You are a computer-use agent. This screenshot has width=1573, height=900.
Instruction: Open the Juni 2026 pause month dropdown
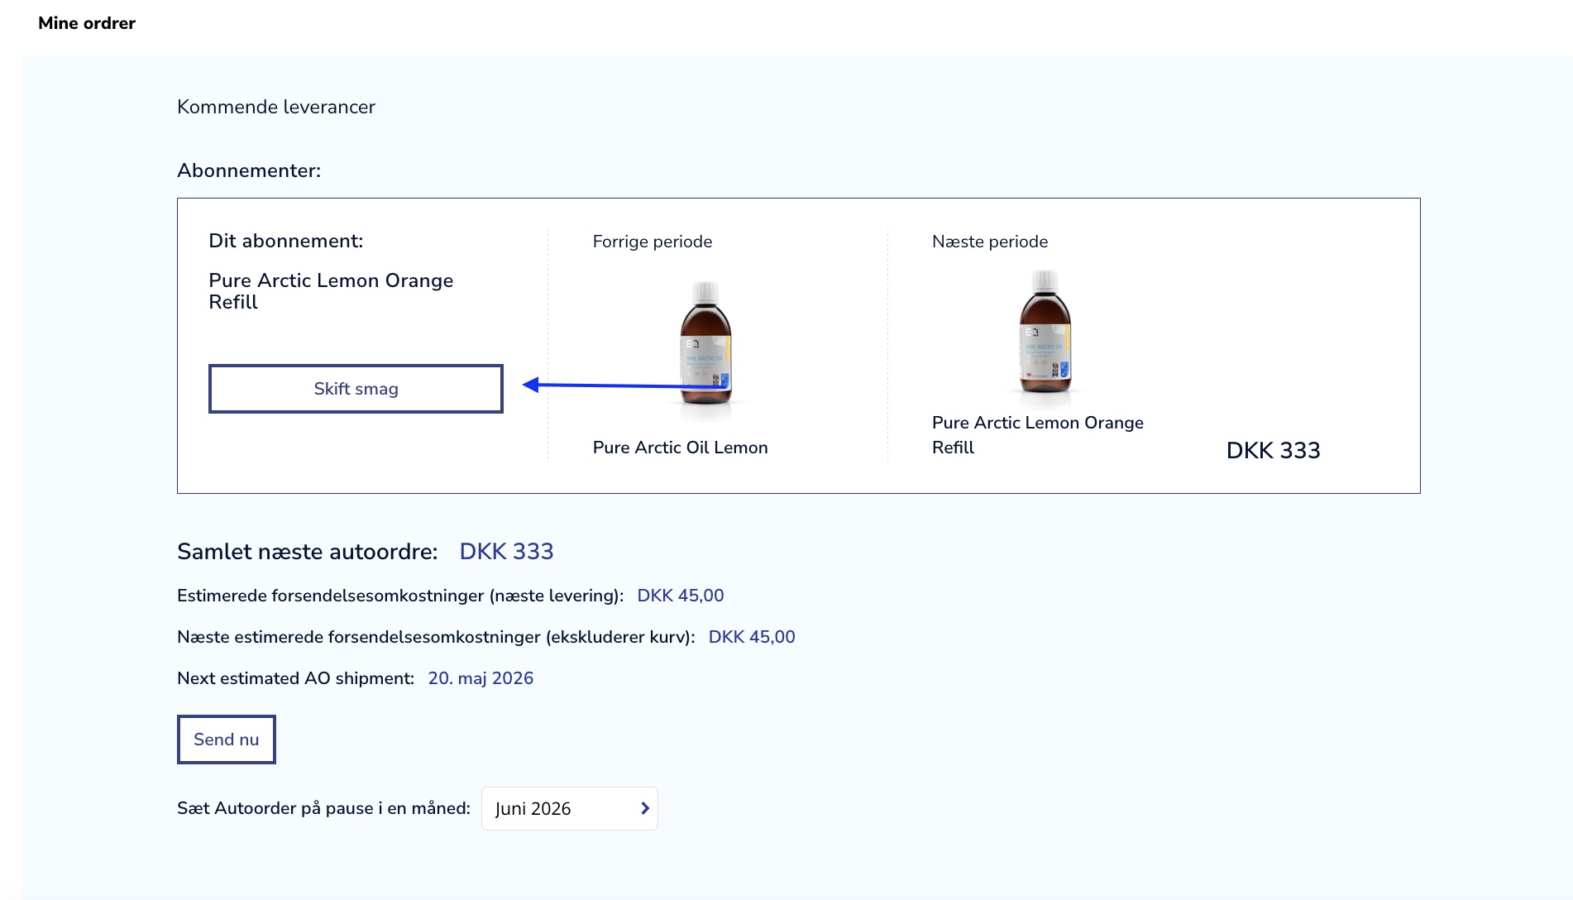pyautogui.click(x=569, y=808)
